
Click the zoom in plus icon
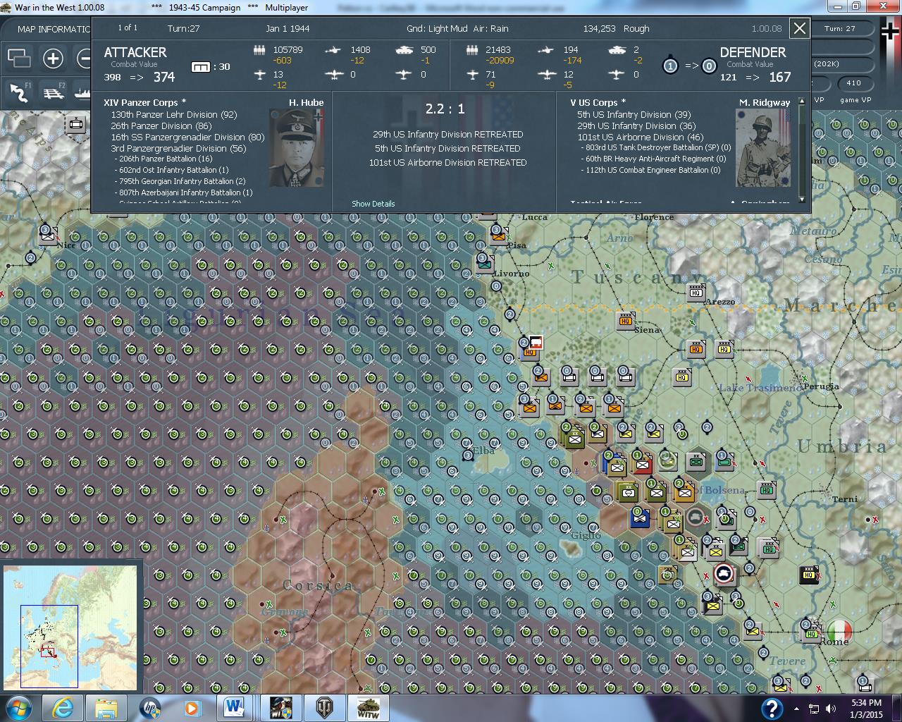(53, 59)
